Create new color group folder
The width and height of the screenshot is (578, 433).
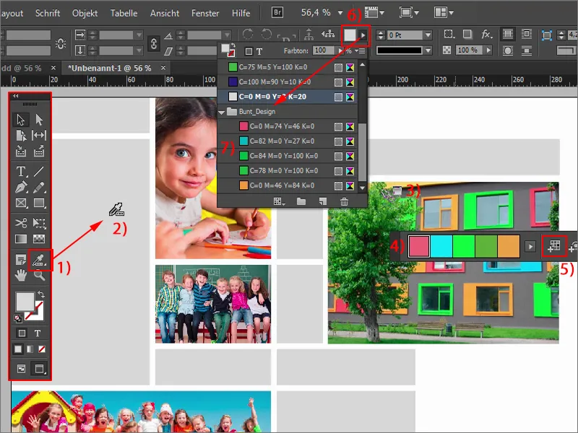[x=301, y=201]
